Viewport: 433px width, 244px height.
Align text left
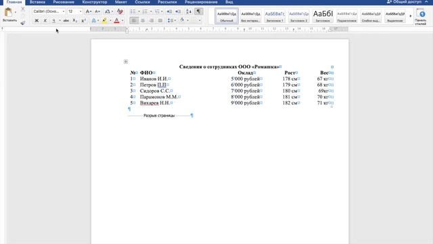134,20
